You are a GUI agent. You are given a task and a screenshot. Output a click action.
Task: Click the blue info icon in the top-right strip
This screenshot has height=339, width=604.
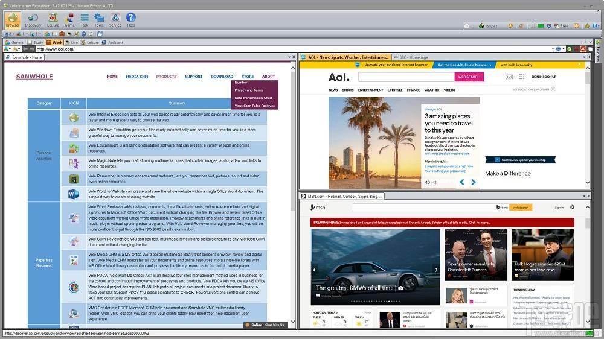(595, 26)
